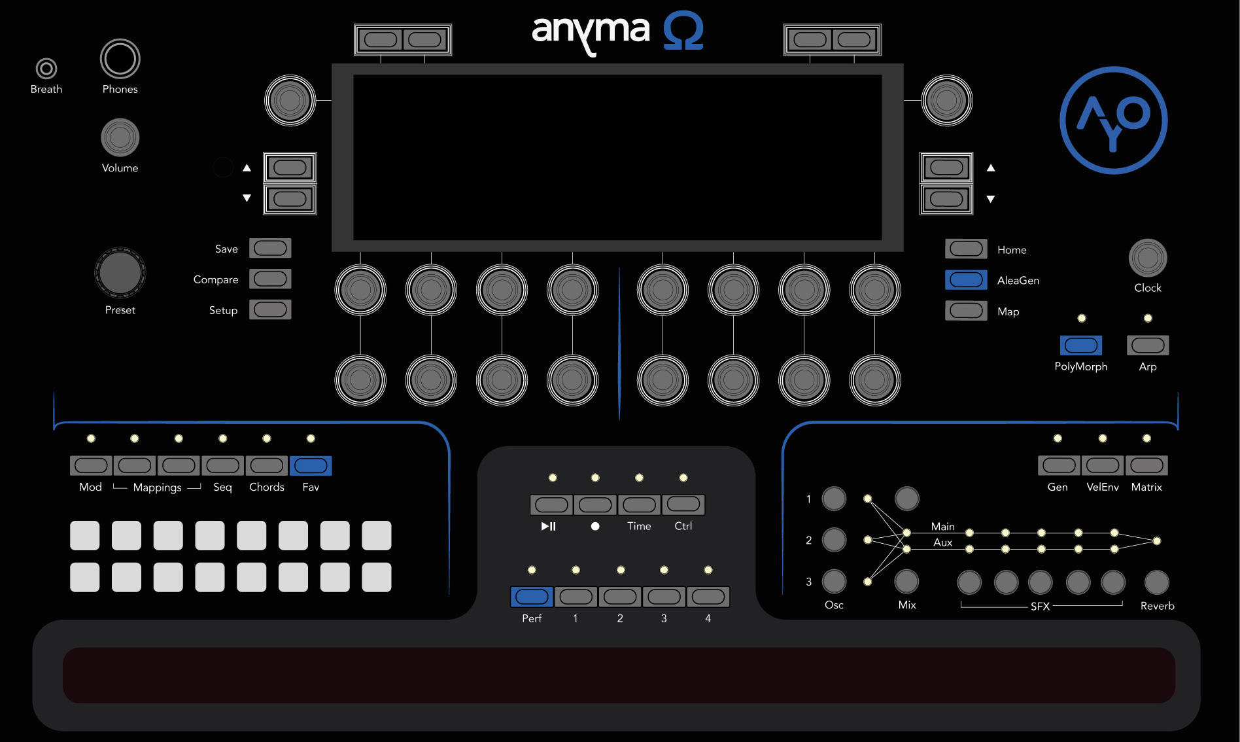Click the Time button
Image resolution: width=1240 pixels, height=742 pixels.
tap(639, 504)
